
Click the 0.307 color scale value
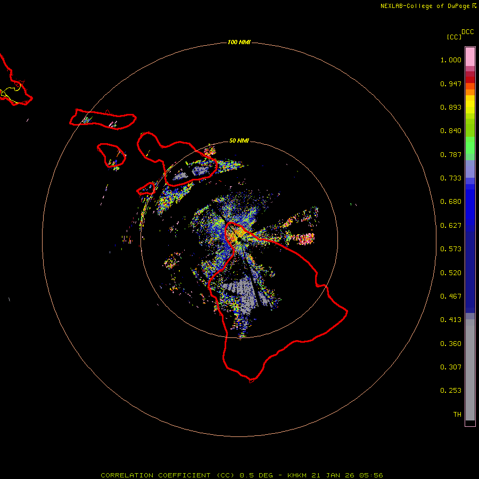451,367
